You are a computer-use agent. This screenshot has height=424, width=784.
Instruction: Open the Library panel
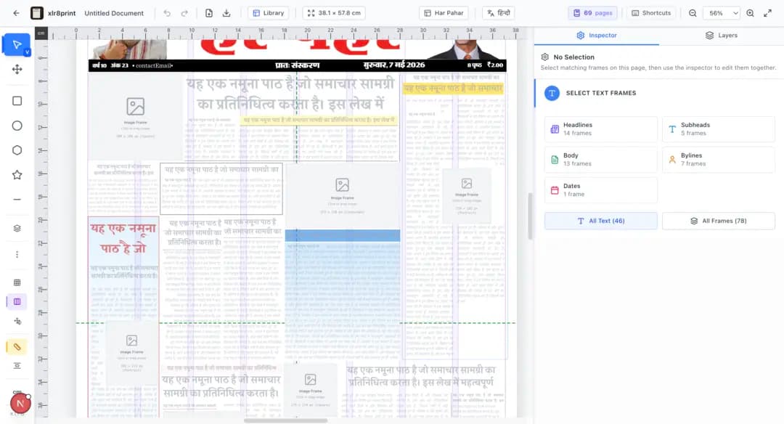pos(269,13)
